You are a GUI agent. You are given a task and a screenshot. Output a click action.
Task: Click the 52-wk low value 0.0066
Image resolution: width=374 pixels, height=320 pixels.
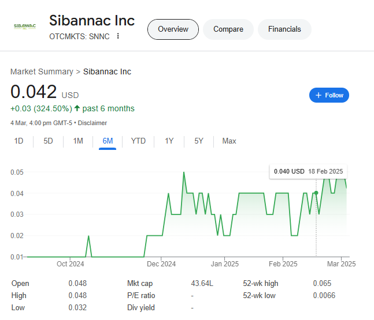click(324, 295)
